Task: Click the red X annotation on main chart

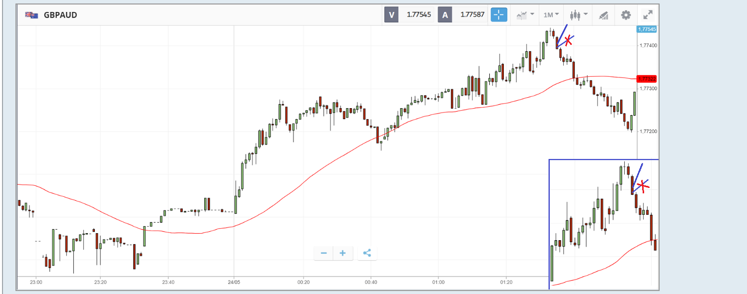Action: click(567, 41)
